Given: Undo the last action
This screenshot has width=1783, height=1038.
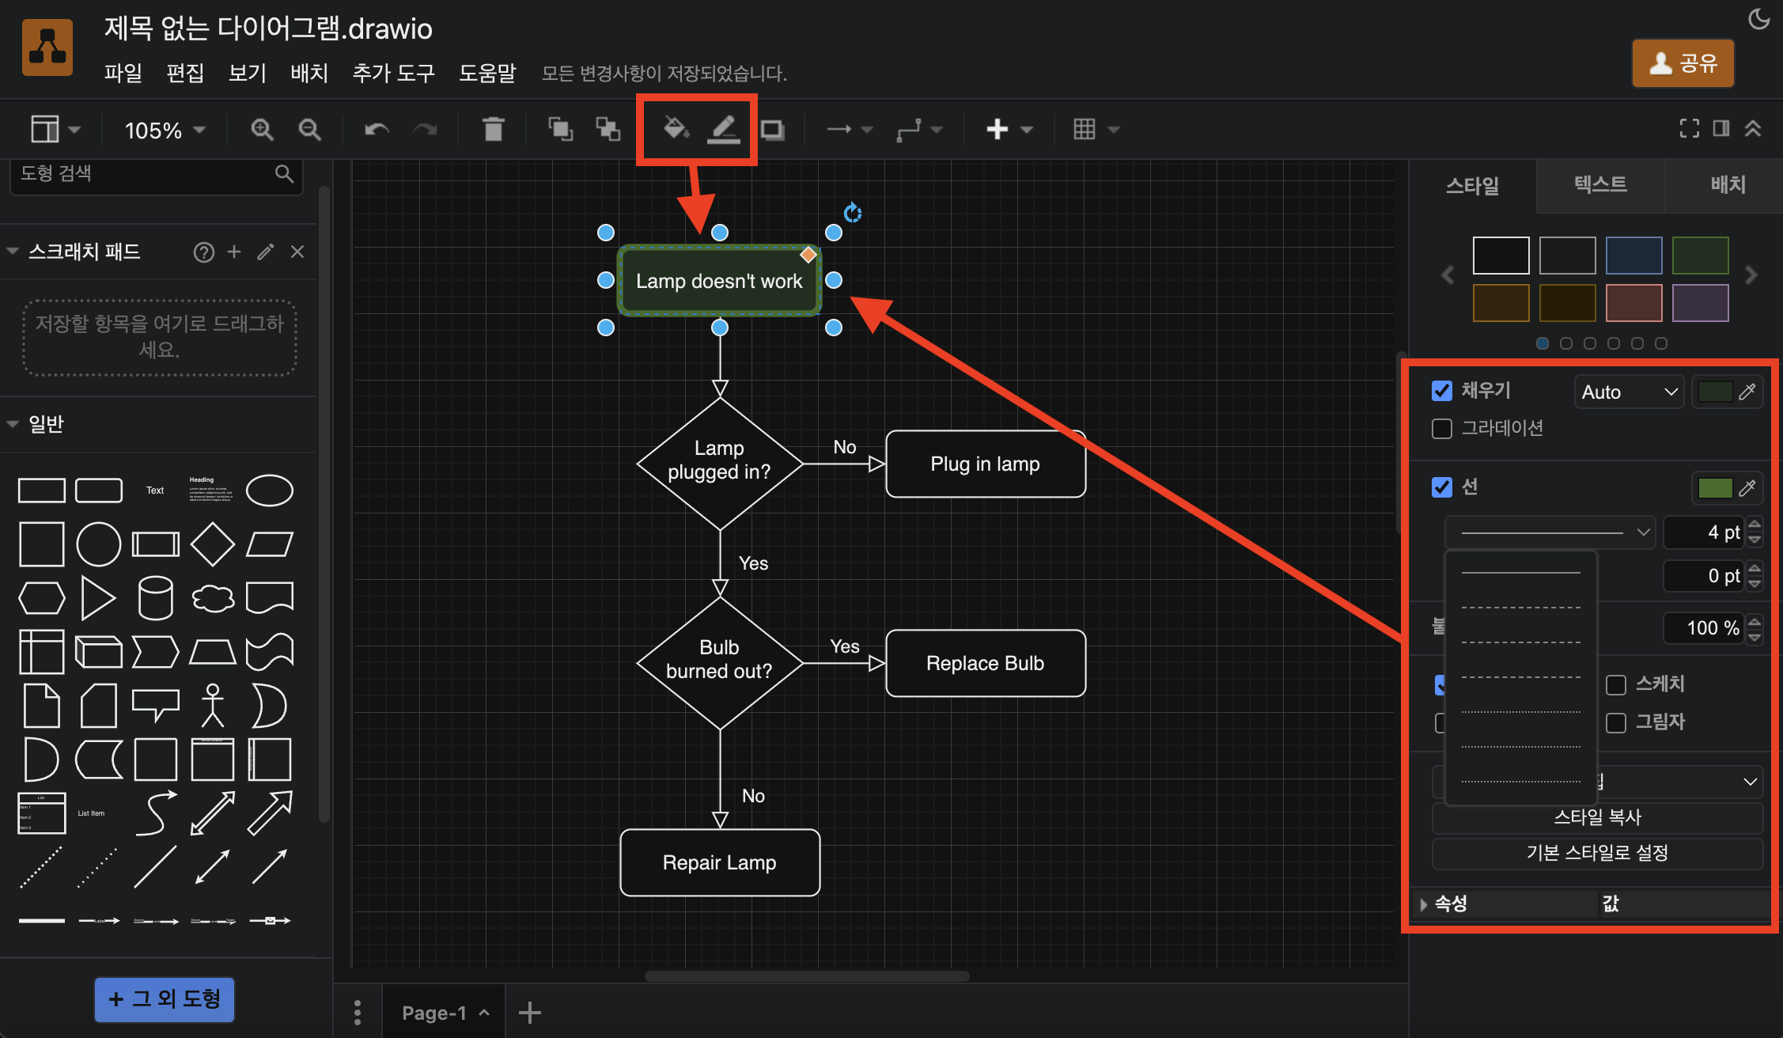Looking at the screenshot, I should (377, 129).
